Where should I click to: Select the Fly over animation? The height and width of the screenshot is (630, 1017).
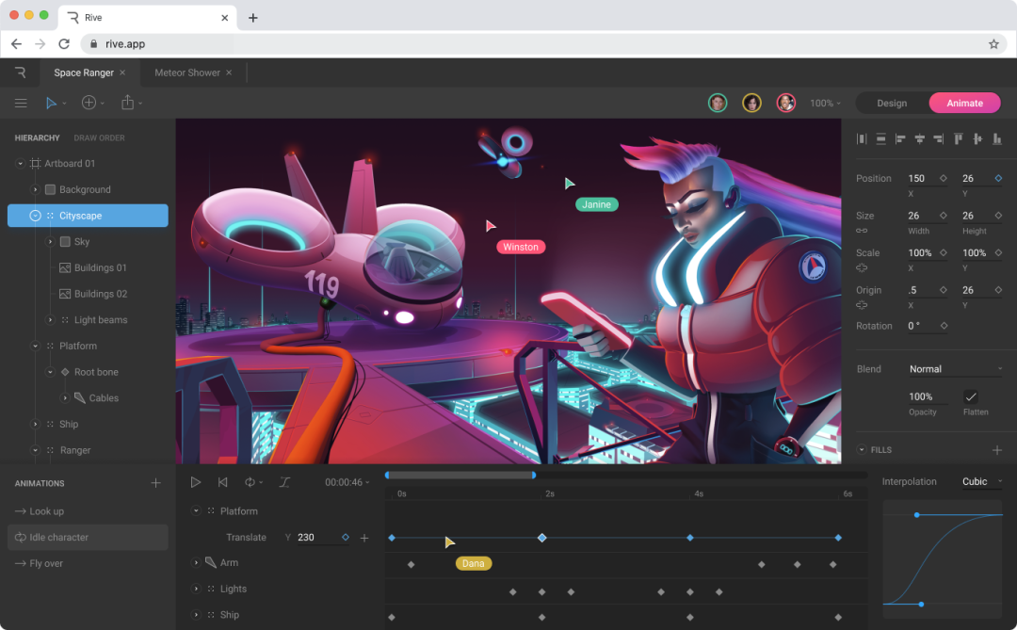(x=46, y=564)
